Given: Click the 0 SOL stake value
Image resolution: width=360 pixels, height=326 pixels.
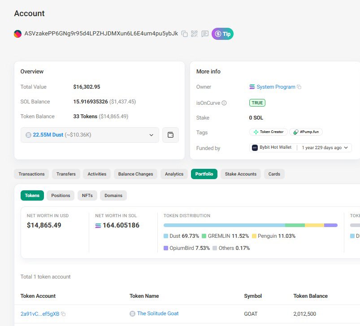Looking at the screenshot, I should [x=256, y=118].
